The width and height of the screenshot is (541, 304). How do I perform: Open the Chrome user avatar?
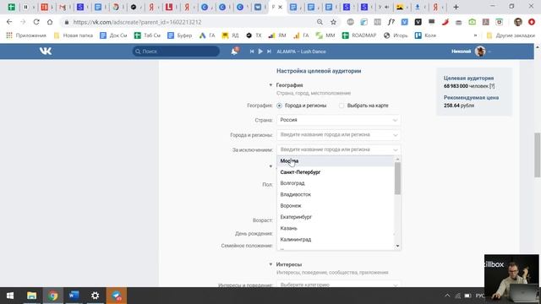coord(518,22)
